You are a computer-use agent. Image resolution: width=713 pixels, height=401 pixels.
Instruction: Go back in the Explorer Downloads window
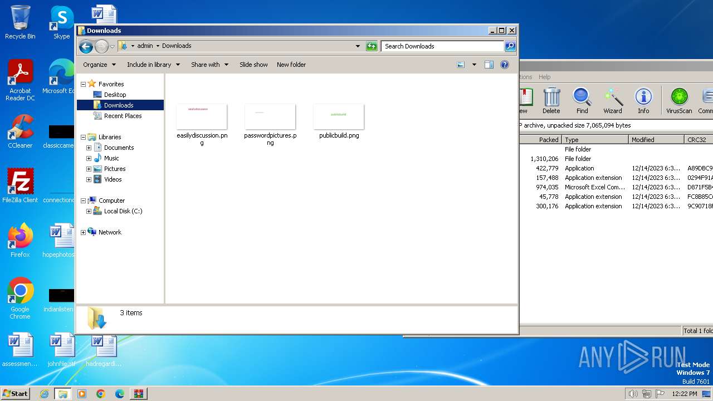[86, 46]
